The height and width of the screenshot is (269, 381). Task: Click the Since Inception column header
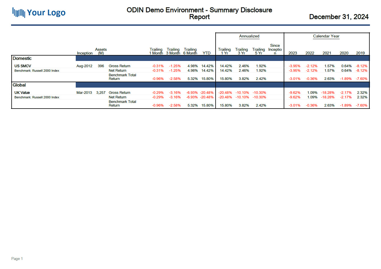[x=275, y=49]
